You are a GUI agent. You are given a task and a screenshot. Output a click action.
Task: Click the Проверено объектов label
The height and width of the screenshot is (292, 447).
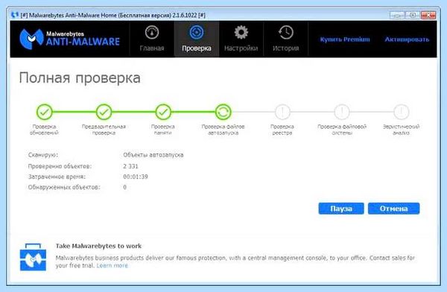(60, 166)
